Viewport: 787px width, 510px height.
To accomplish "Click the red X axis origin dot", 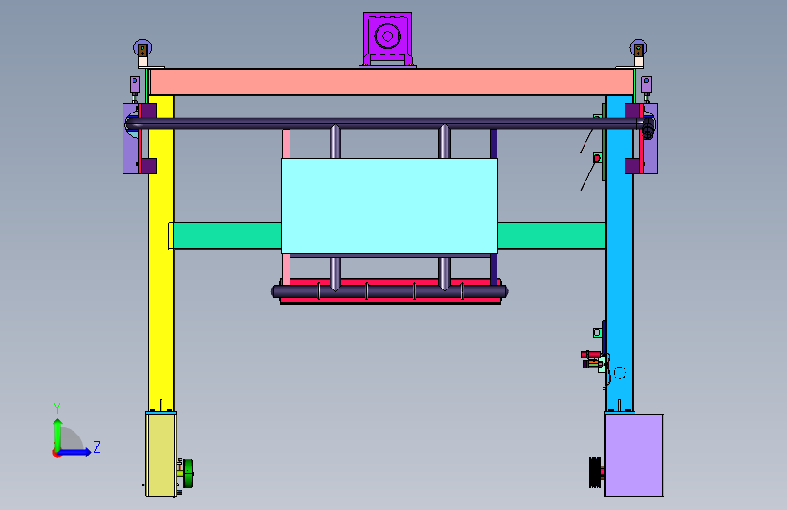I will (x=56, y=453).
